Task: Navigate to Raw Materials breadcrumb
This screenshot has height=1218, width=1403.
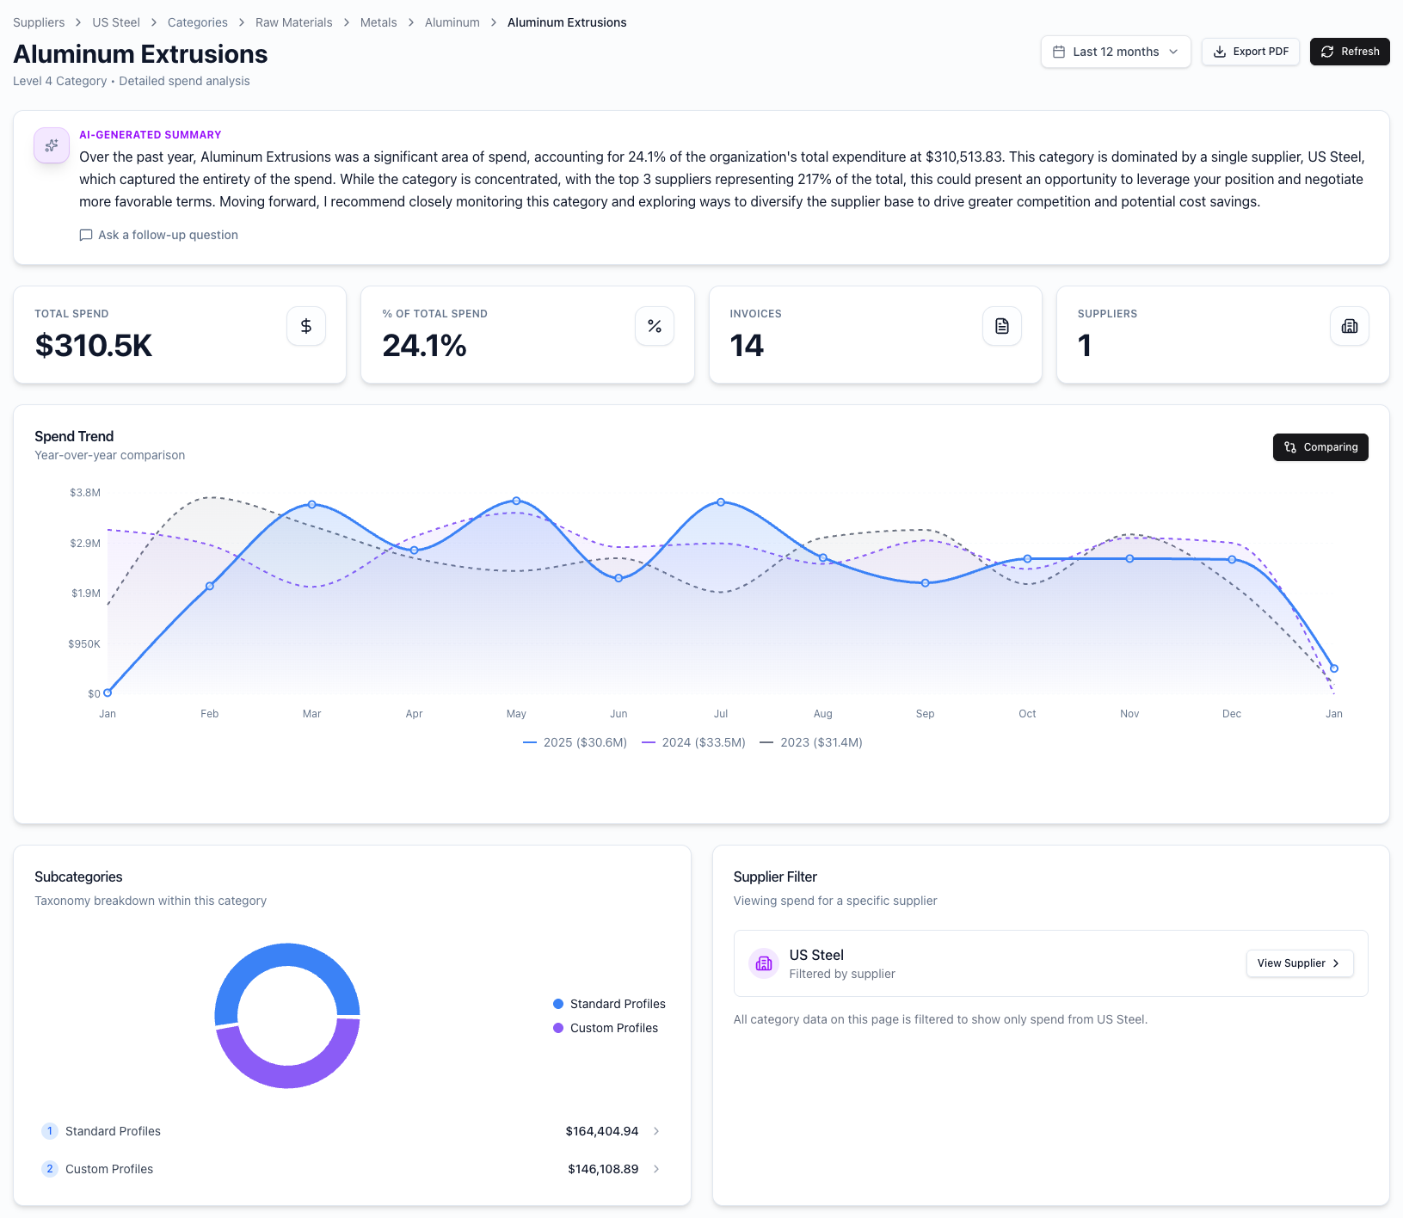Action: point(293,22)
